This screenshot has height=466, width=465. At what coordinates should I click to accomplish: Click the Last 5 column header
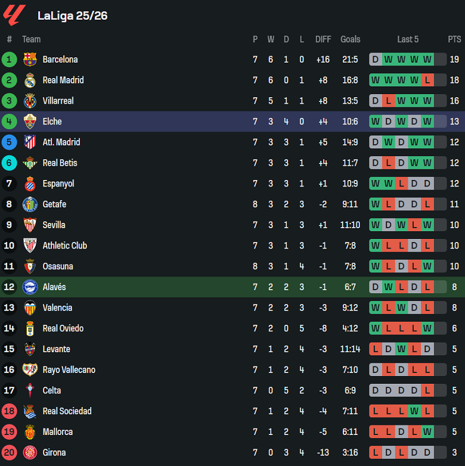[x=408, y=39]
